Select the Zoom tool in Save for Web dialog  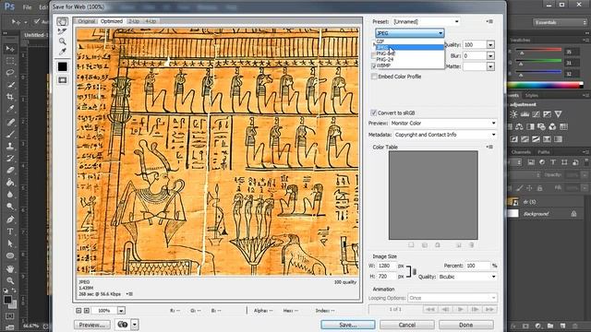point(62,41)
